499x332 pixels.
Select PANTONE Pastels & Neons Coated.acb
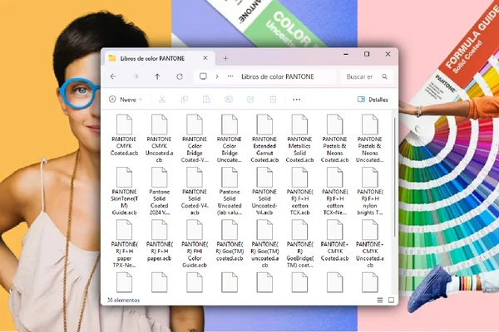335,139
